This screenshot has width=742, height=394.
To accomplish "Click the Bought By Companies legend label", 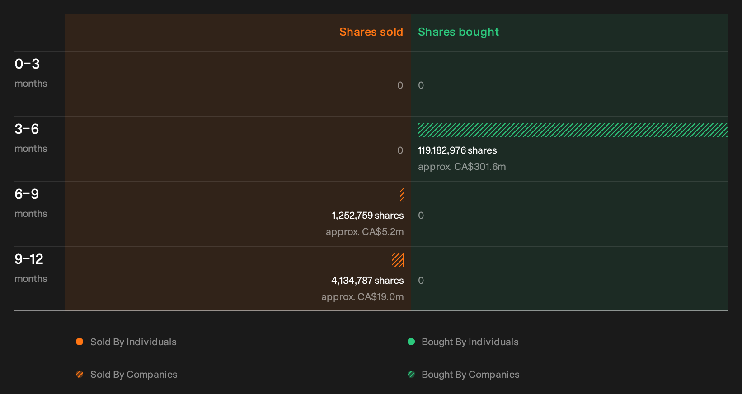I will point(470,375).
